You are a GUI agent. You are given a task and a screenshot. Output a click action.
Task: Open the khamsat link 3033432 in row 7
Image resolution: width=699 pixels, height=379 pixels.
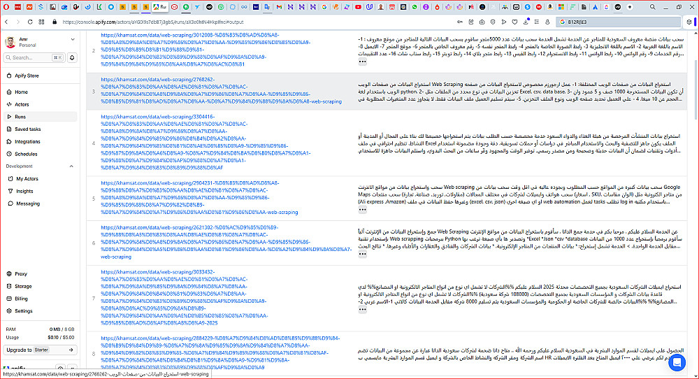click(184, 297)
